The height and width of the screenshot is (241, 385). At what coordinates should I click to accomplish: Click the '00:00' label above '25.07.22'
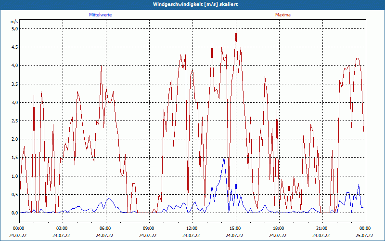(x=366, y=228)
